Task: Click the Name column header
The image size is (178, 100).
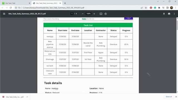Action: (x=50, y=30)
